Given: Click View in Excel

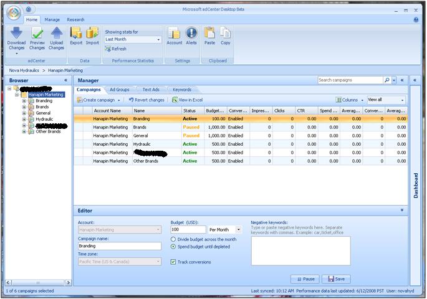Looking at the screenshot, I should click(188, 100).
